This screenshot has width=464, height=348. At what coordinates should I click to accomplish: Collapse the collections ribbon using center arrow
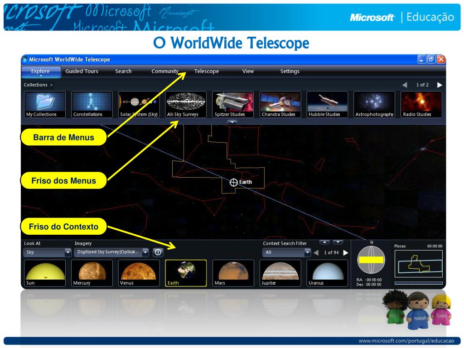pyautogui.click(x=232, y=122)
